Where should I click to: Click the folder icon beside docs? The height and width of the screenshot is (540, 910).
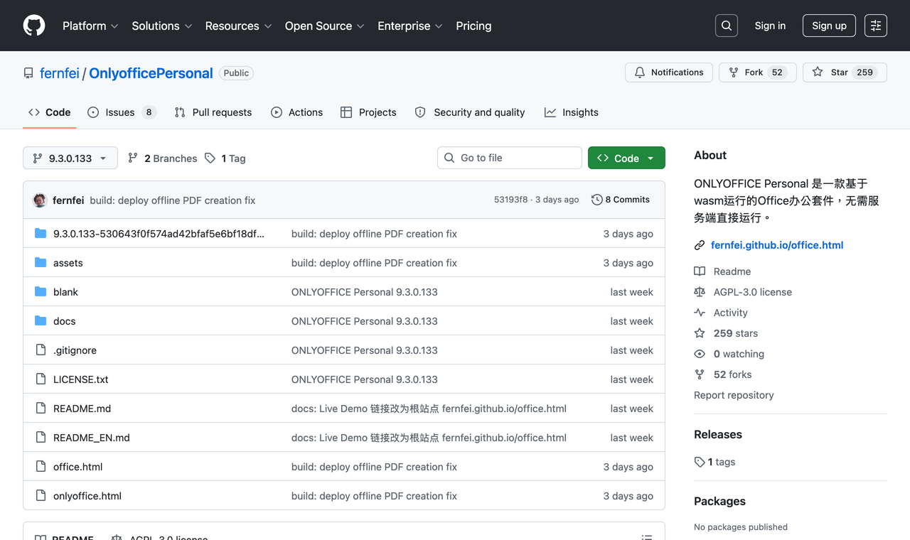click(41, 321)
